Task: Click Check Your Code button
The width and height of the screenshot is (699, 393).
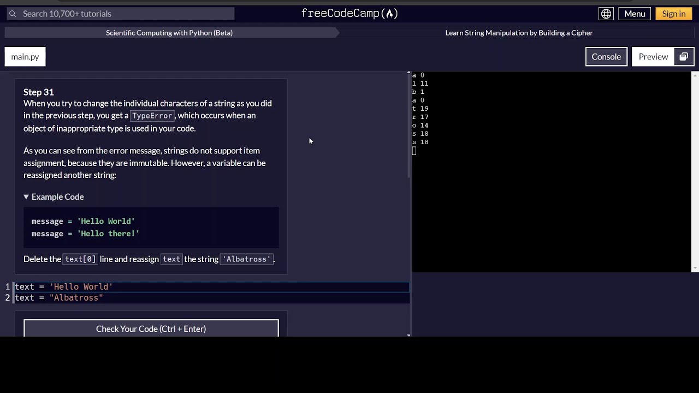Action: click(x=151, y=329)
